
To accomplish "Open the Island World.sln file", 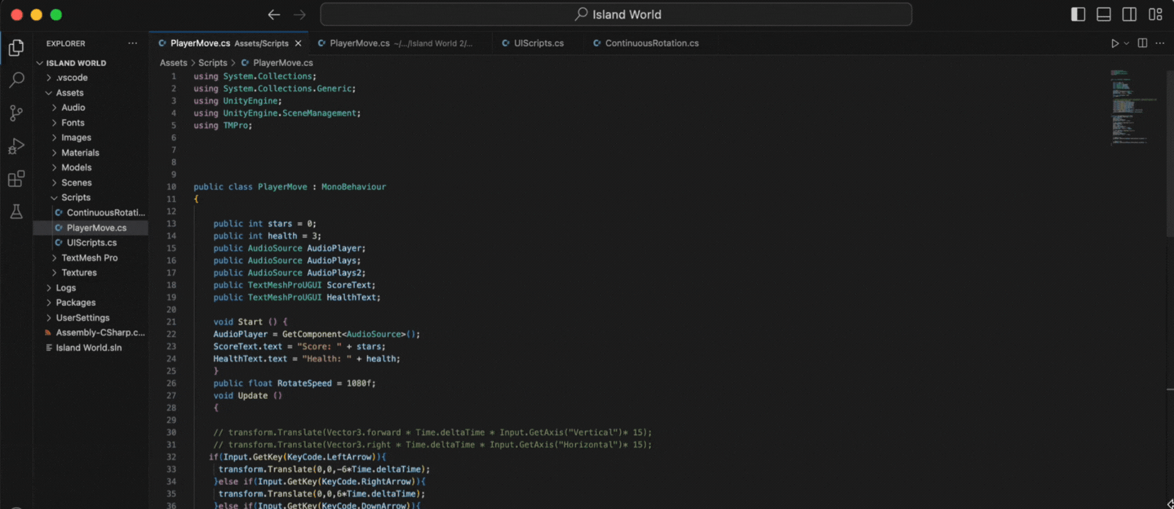I will click(91, 347).
